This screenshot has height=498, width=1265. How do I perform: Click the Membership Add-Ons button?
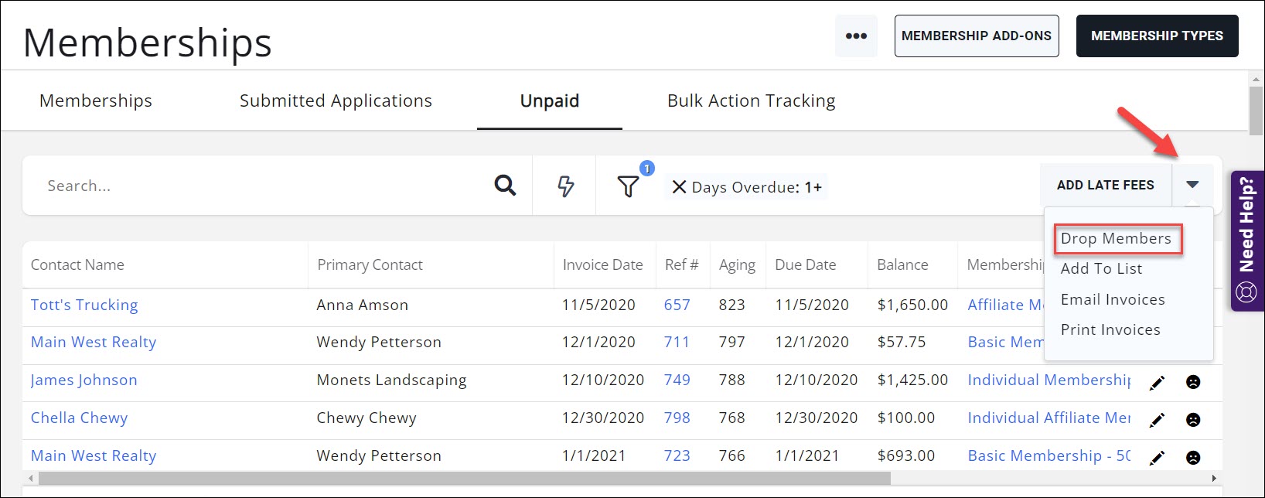pos(976,36)
